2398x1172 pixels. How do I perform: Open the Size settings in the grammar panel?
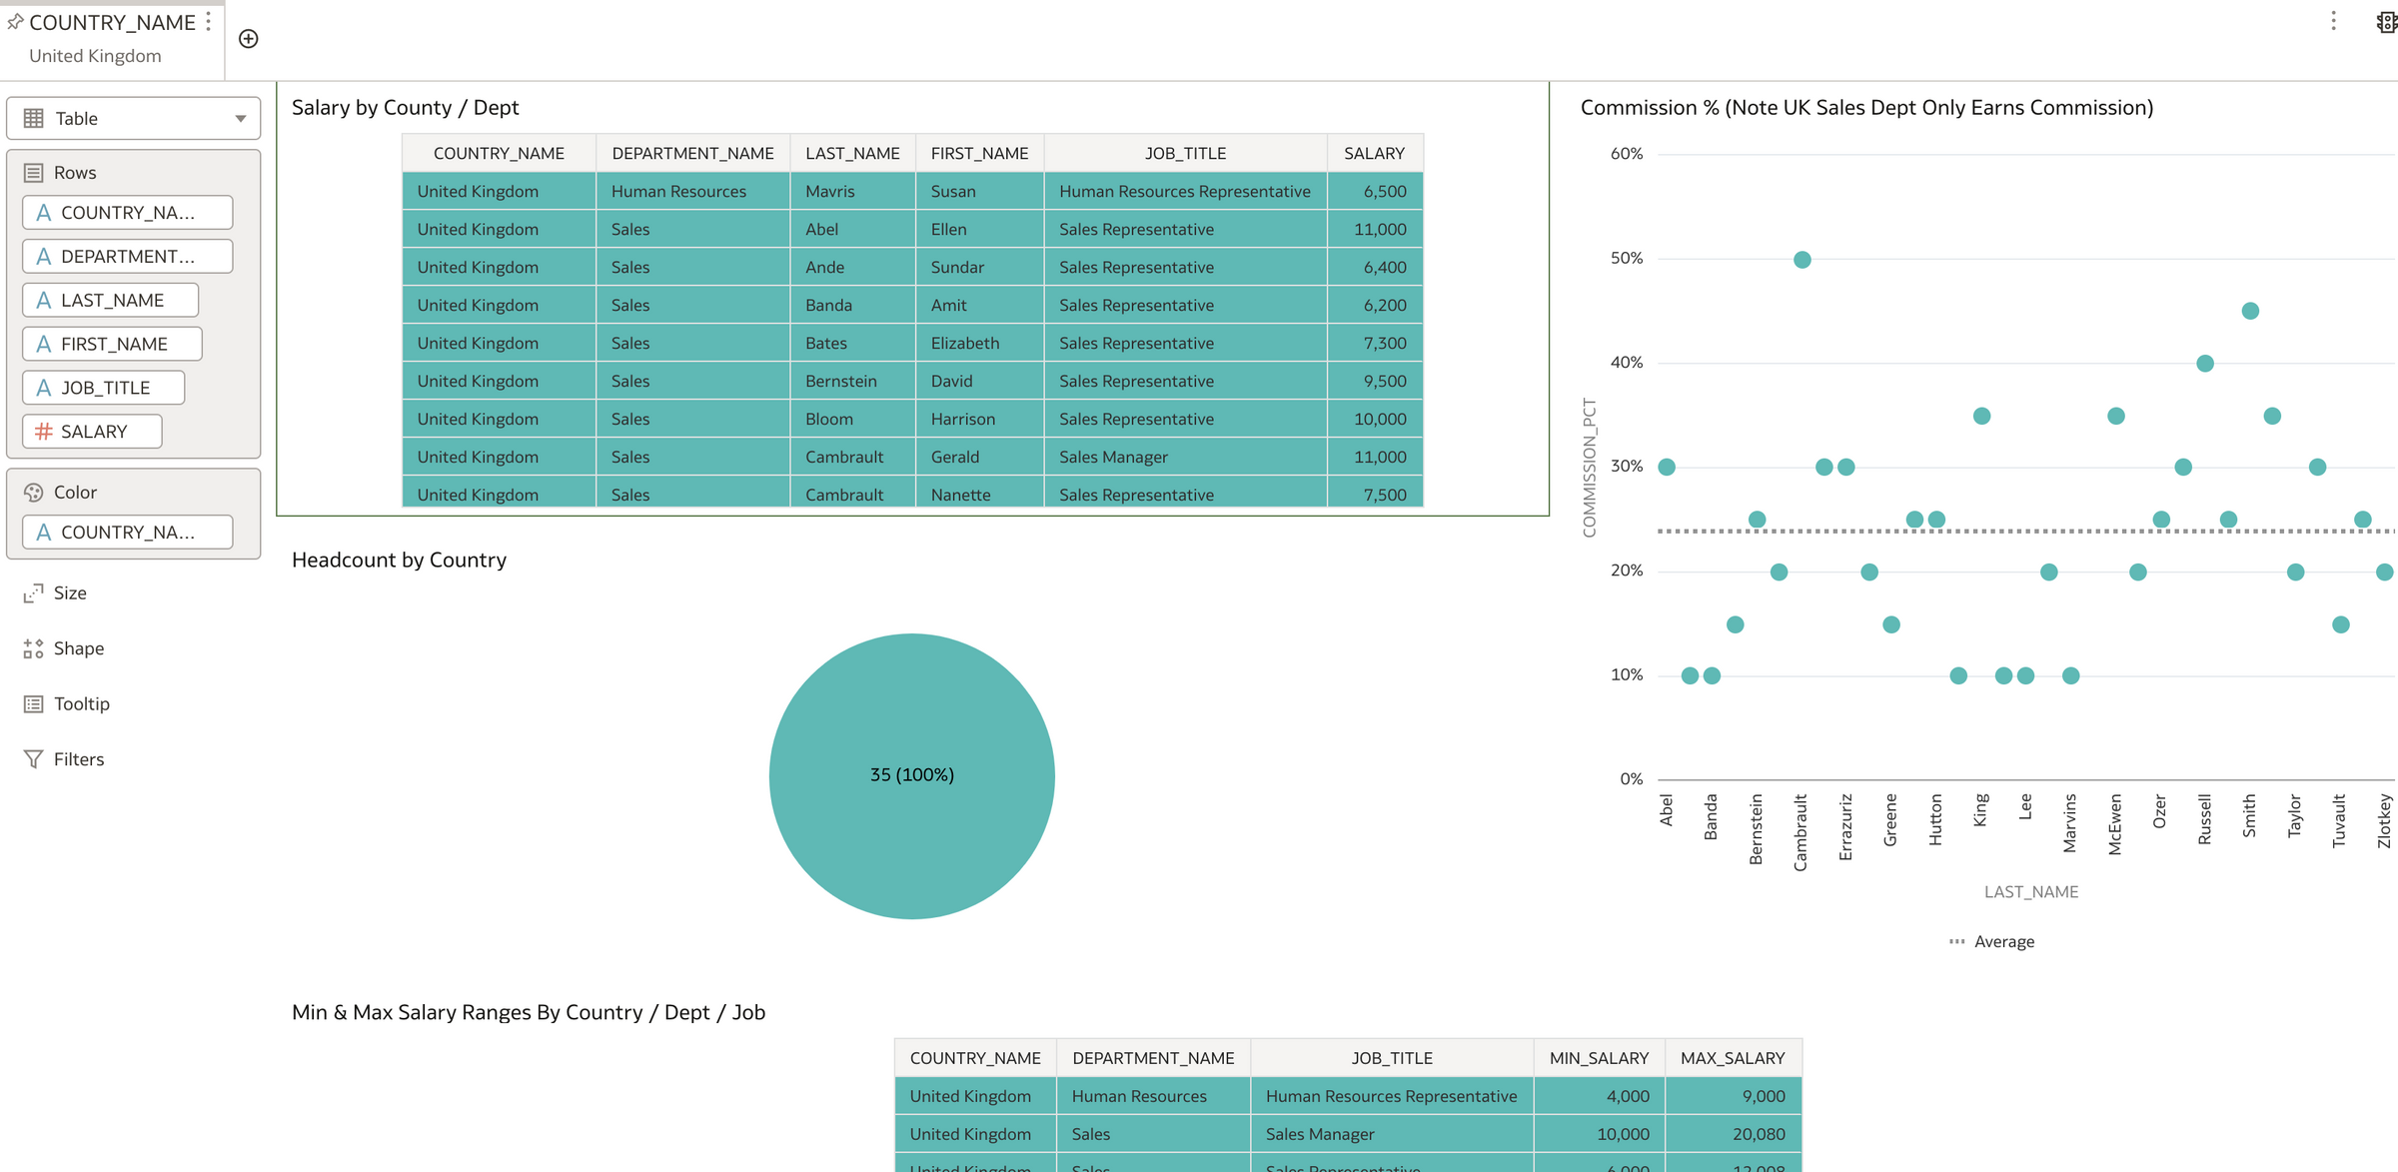(x=70, y=592)
